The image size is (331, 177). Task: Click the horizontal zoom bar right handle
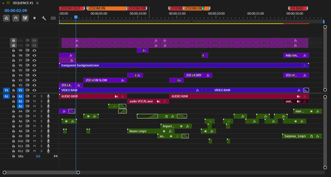[x=78, y=173]
